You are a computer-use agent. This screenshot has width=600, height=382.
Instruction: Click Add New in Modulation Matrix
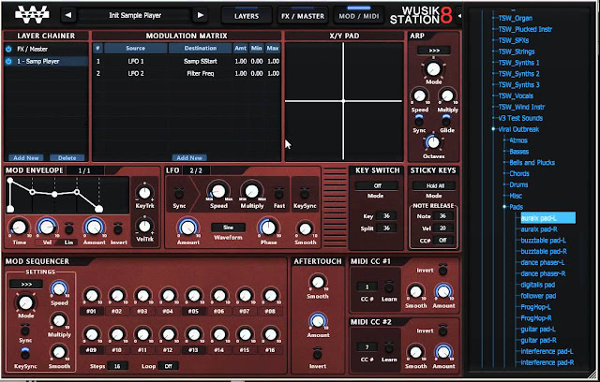[189, 158]
